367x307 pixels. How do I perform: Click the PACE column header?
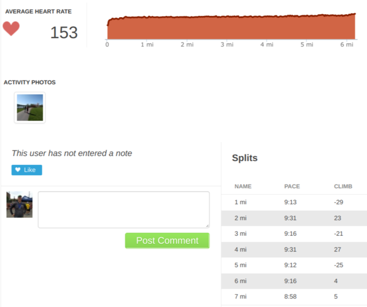pyautogui.click(x=292, y=186)
